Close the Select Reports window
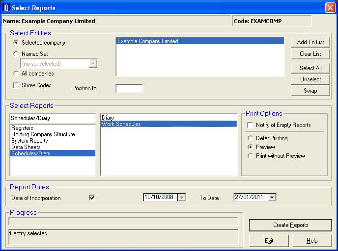 tap(330, 8)
